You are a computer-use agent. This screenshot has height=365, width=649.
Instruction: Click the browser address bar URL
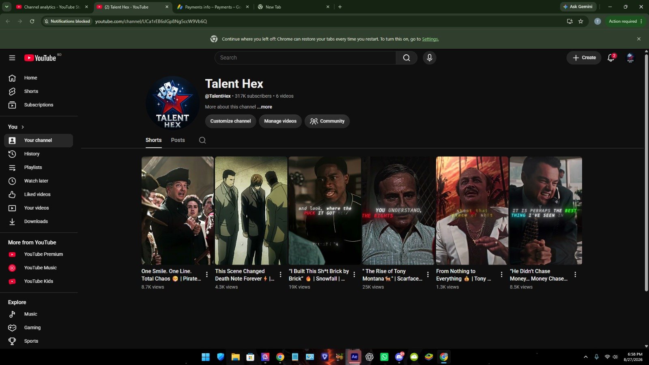[151, 21]
